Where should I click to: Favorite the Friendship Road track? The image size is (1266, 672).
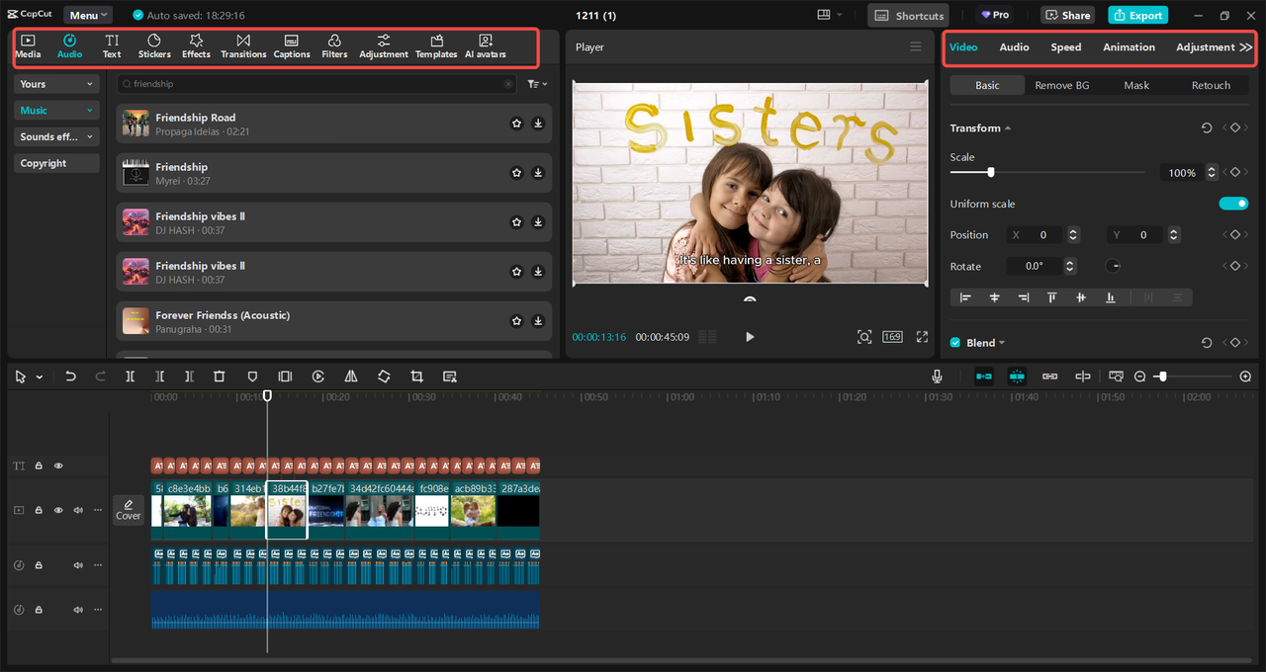516,124
